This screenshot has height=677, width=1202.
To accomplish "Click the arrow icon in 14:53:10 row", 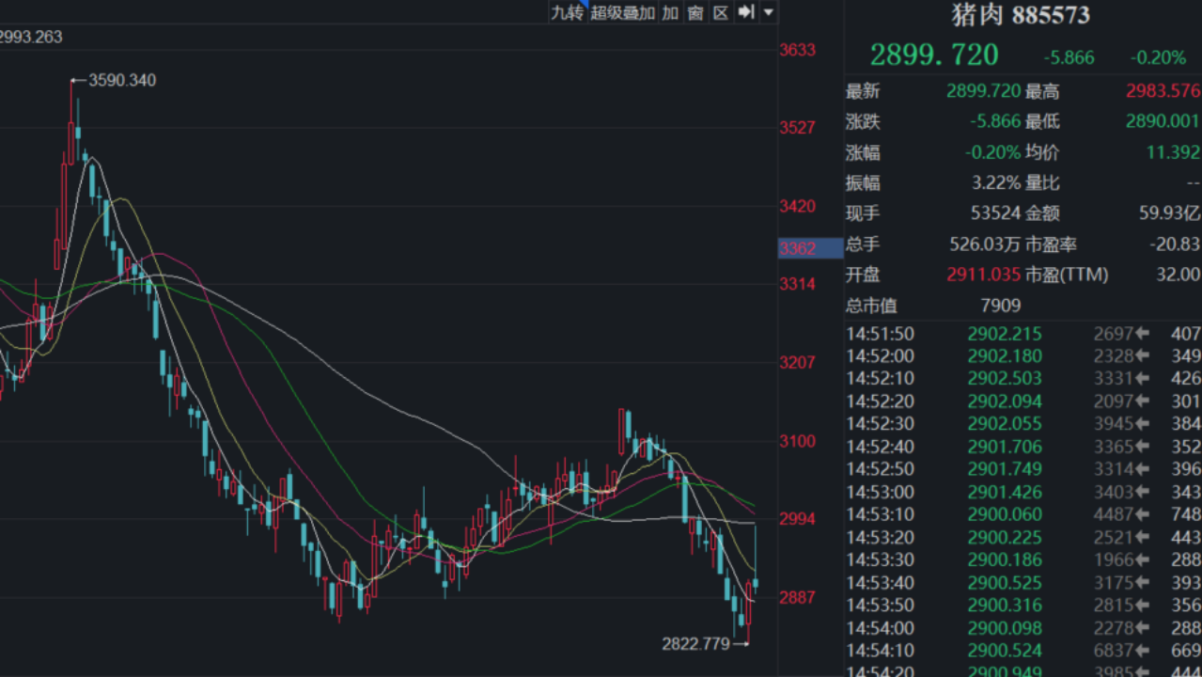I will coord(1143,514).
